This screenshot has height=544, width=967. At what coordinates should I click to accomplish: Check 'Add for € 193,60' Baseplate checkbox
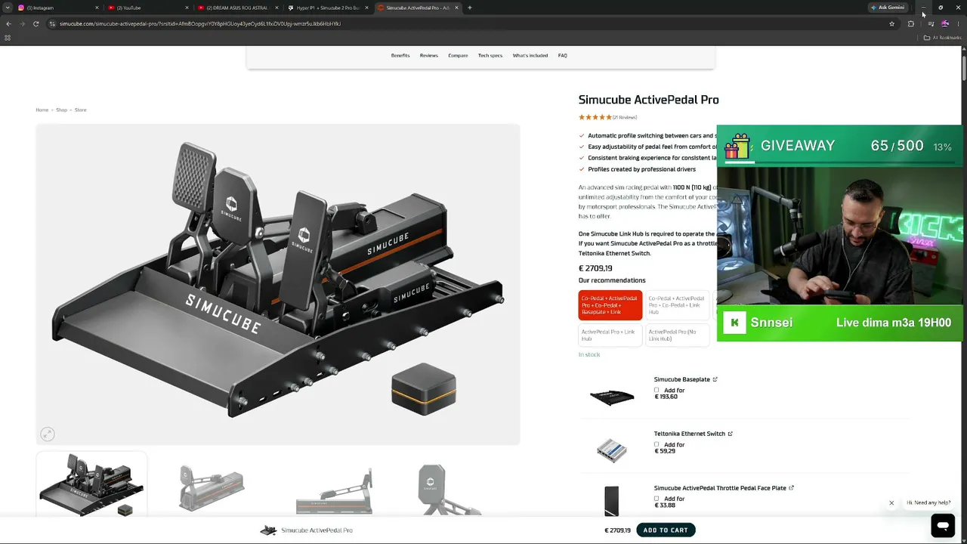pyautogui.click(x=657, y=391)
